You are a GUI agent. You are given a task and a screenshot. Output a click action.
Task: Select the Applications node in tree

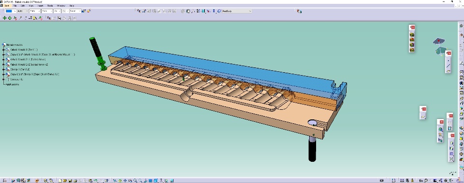click(13, 84)
